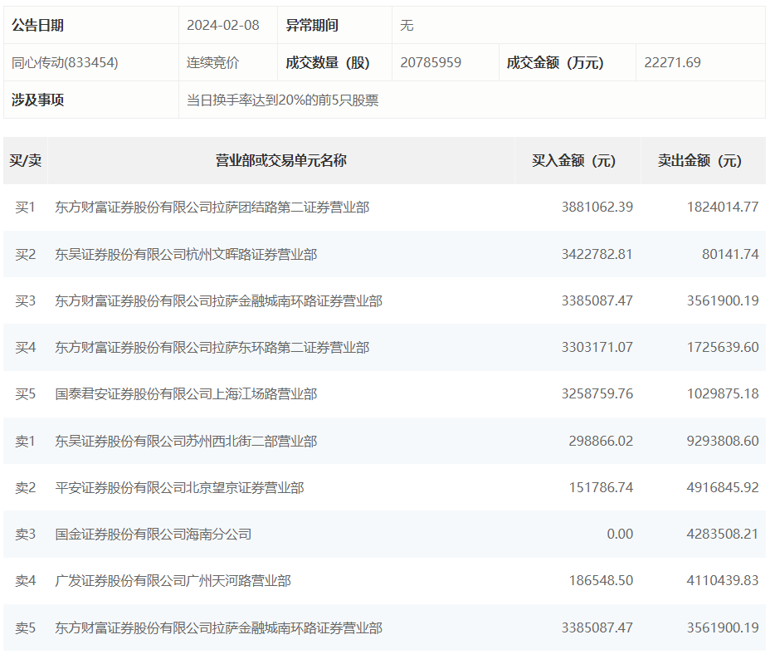The width and height of the screenshot is (775, 664).
Task: Click buy amount 3303171.07
Action: click(597, 348)
